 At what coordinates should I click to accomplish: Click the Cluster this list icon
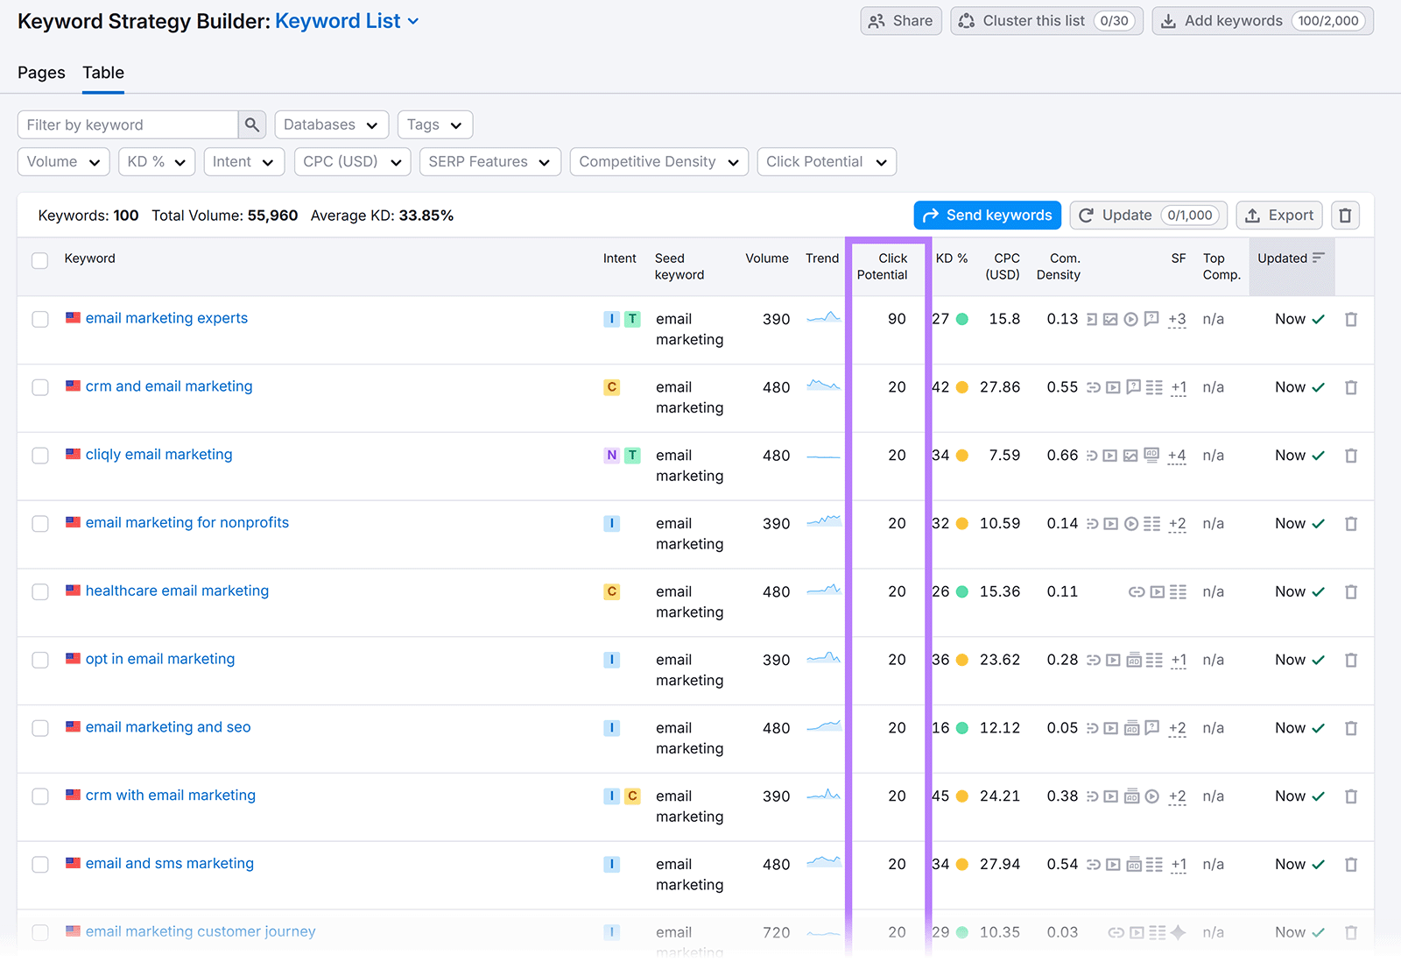(x=967, y=20)
